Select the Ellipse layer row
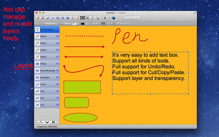Viewport: 219px width, 137px height. click(x=47, y=64)
